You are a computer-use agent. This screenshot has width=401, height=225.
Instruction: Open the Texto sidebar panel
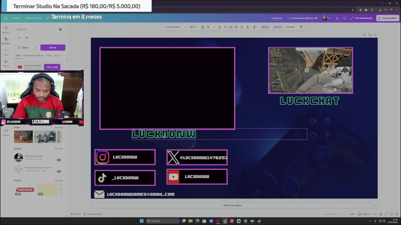[x=6, y=52]
